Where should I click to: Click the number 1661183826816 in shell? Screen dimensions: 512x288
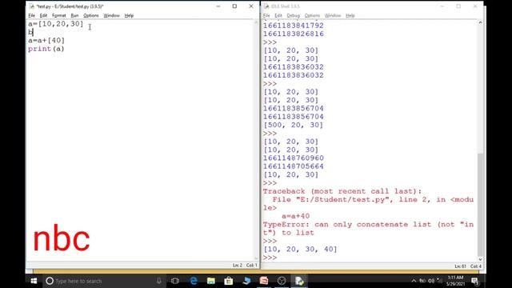coord(294,34)
